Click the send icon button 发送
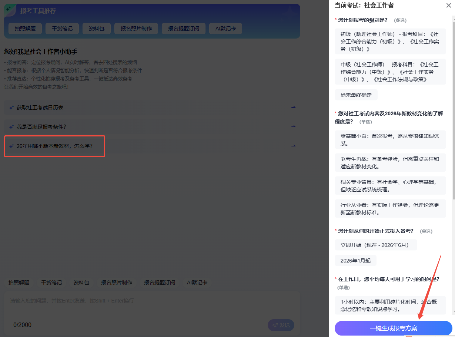 tap(281, 325)
